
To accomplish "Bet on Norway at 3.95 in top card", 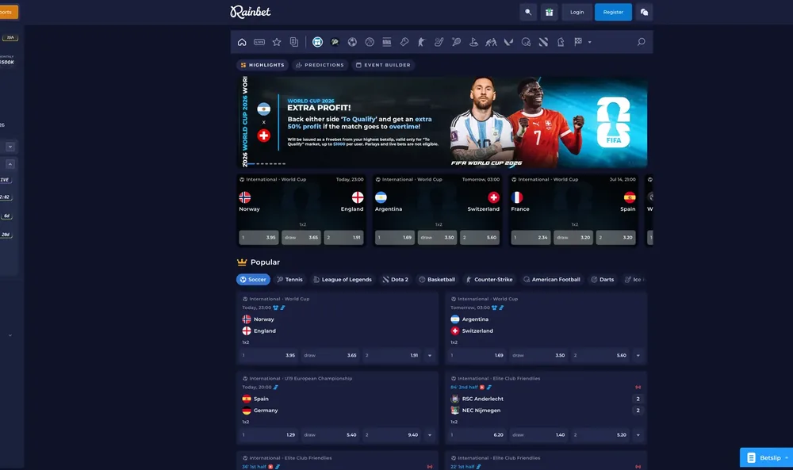I will [259, 238].
